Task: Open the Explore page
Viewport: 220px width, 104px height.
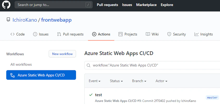Action: pyautogui.click(x=167, y=5)
